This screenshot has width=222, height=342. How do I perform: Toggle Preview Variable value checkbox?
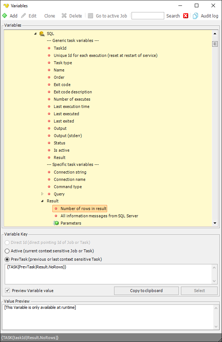tap(8, 291)
